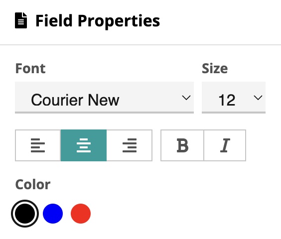Click the chevron arrow in Font box

pyautogui.click(x=186, y=98)
